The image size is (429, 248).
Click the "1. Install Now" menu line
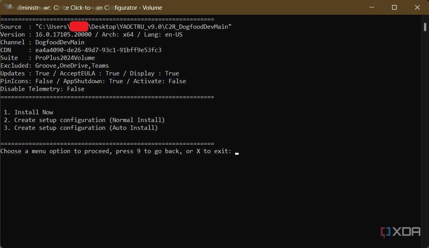28,112
